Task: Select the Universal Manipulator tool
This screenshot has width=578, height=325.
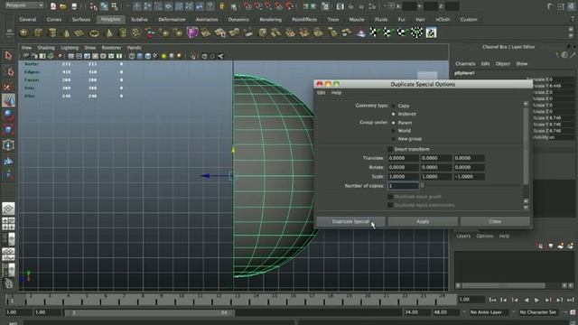Action: (x=8, y=144)
